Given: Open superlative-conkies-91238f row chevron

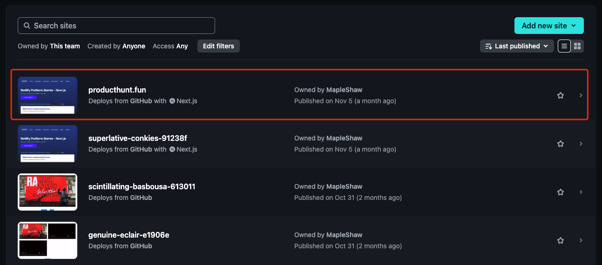Looking at the screenshot, I should 581,144.
